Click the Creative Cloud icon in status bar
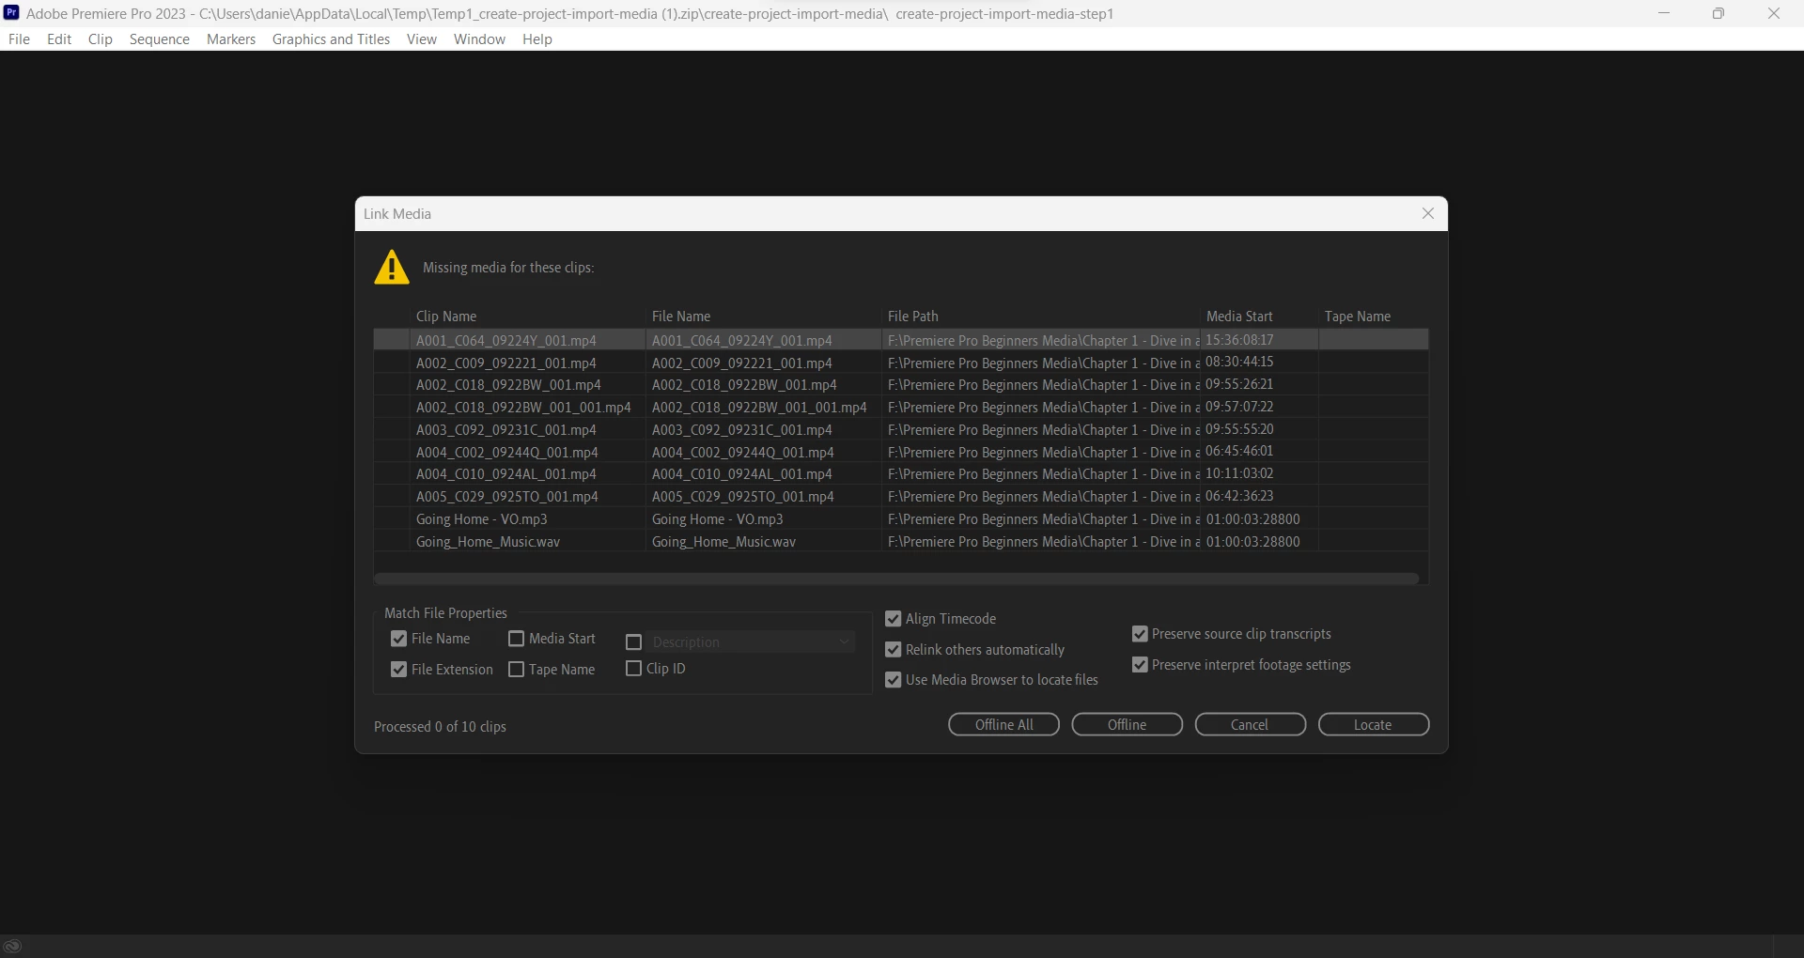 [x=12, y=947]
